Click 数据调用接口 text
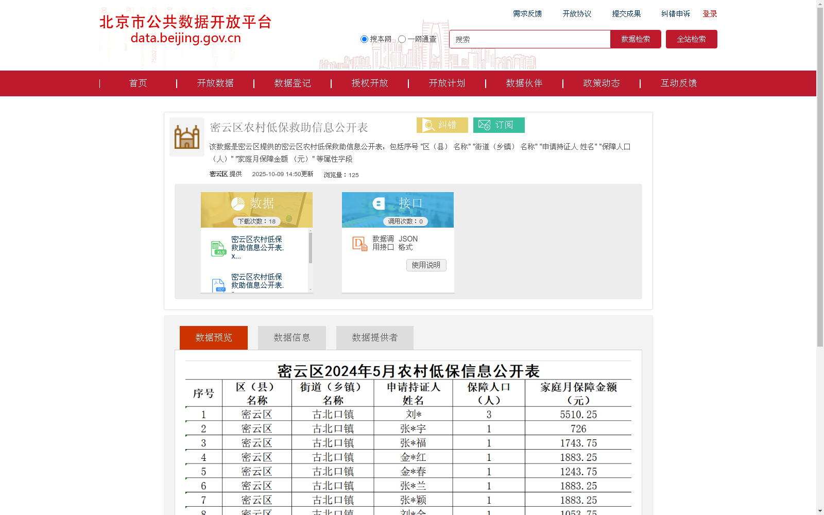The height and width of the screenshot is (515, 824). tap(383, 243)
